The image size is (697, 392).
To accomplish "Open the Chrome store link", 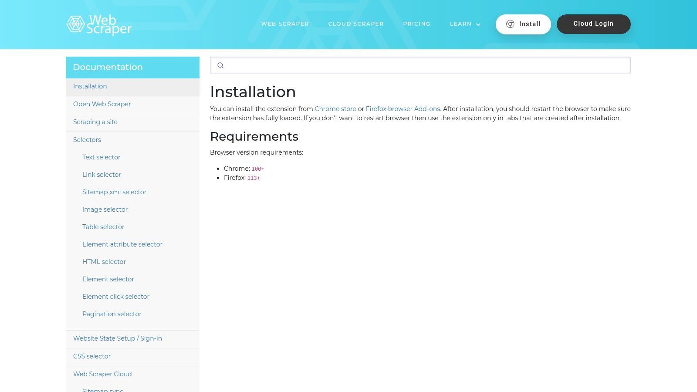I will 335,109.
